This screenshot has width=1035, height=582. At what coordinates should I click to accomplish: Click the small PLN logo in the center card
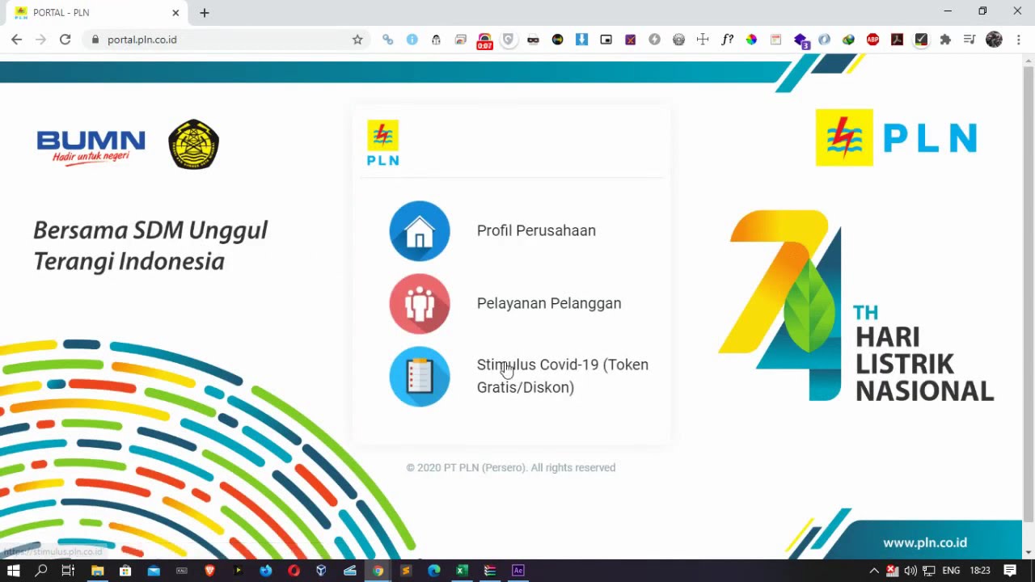pos(382,143)
